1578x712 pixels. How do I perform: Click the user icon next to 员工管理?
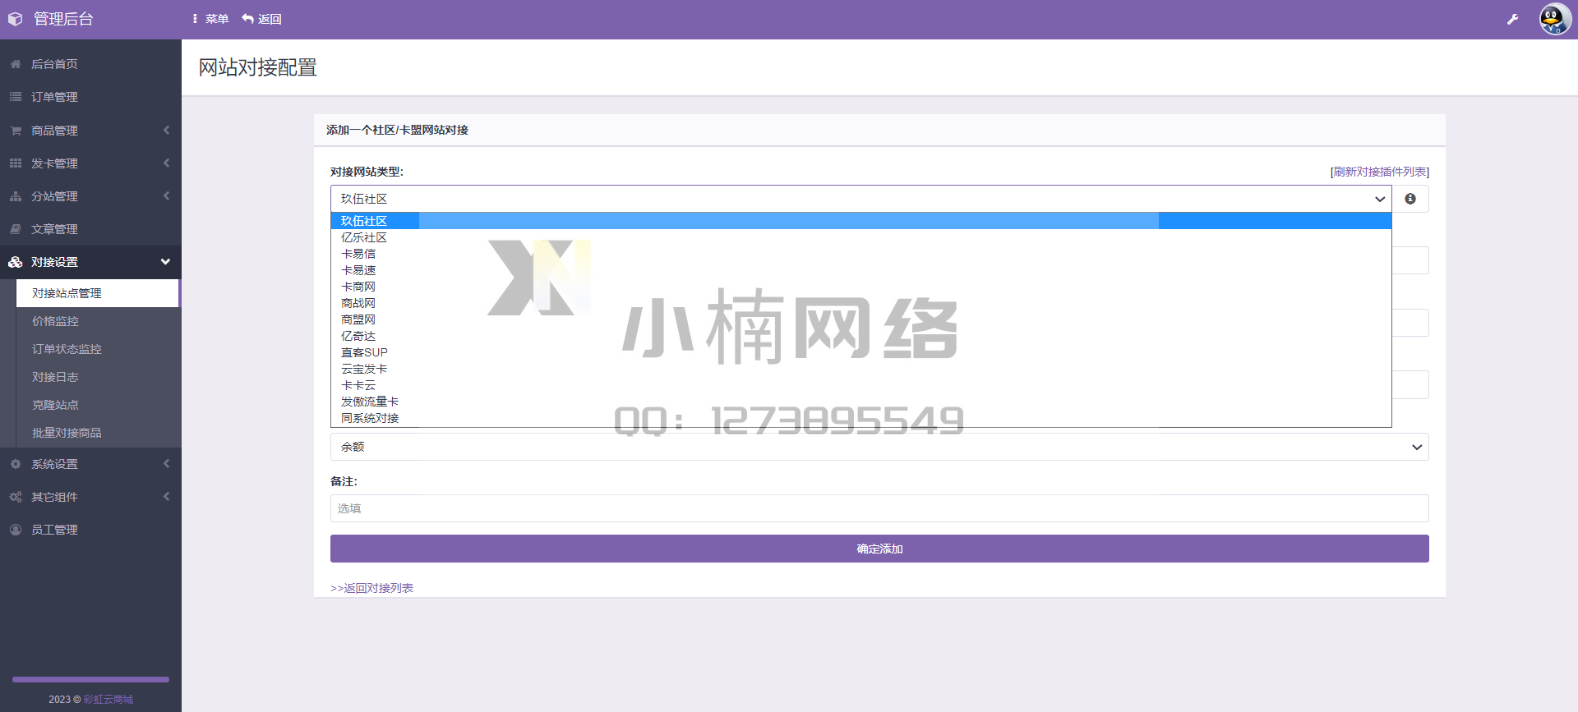[16, 530]
